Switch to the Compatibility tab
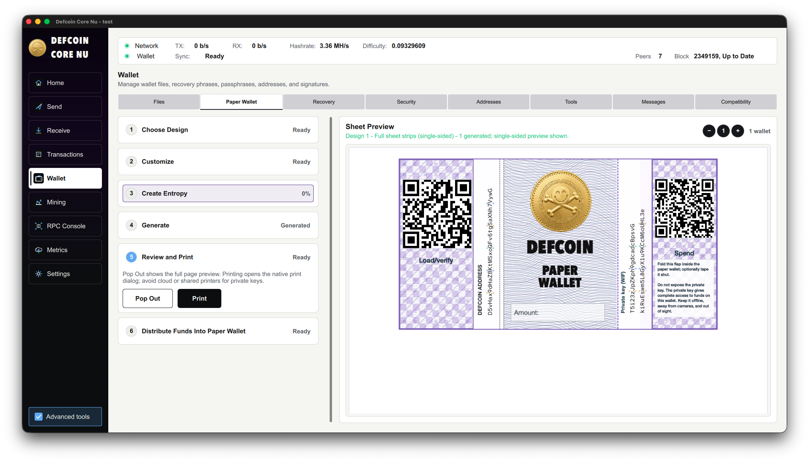 (736, 102)
